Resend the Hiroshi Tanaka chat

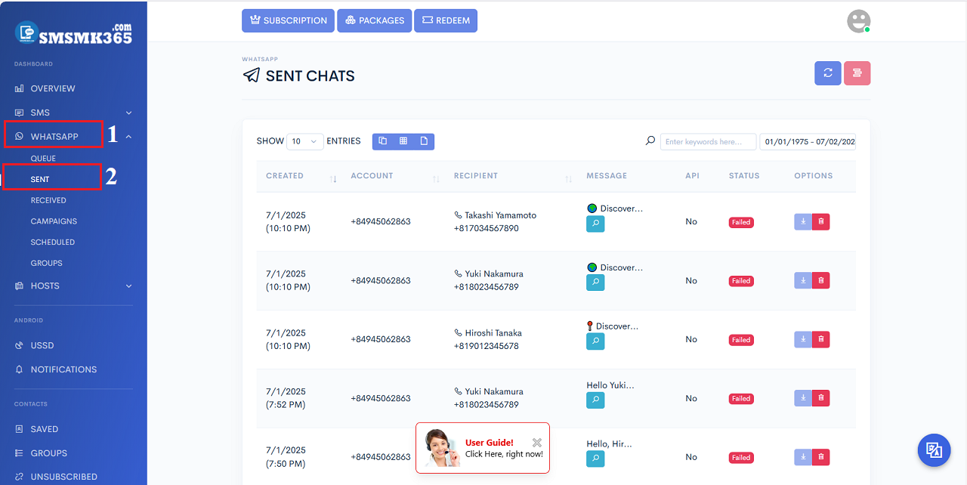[803, 339]
